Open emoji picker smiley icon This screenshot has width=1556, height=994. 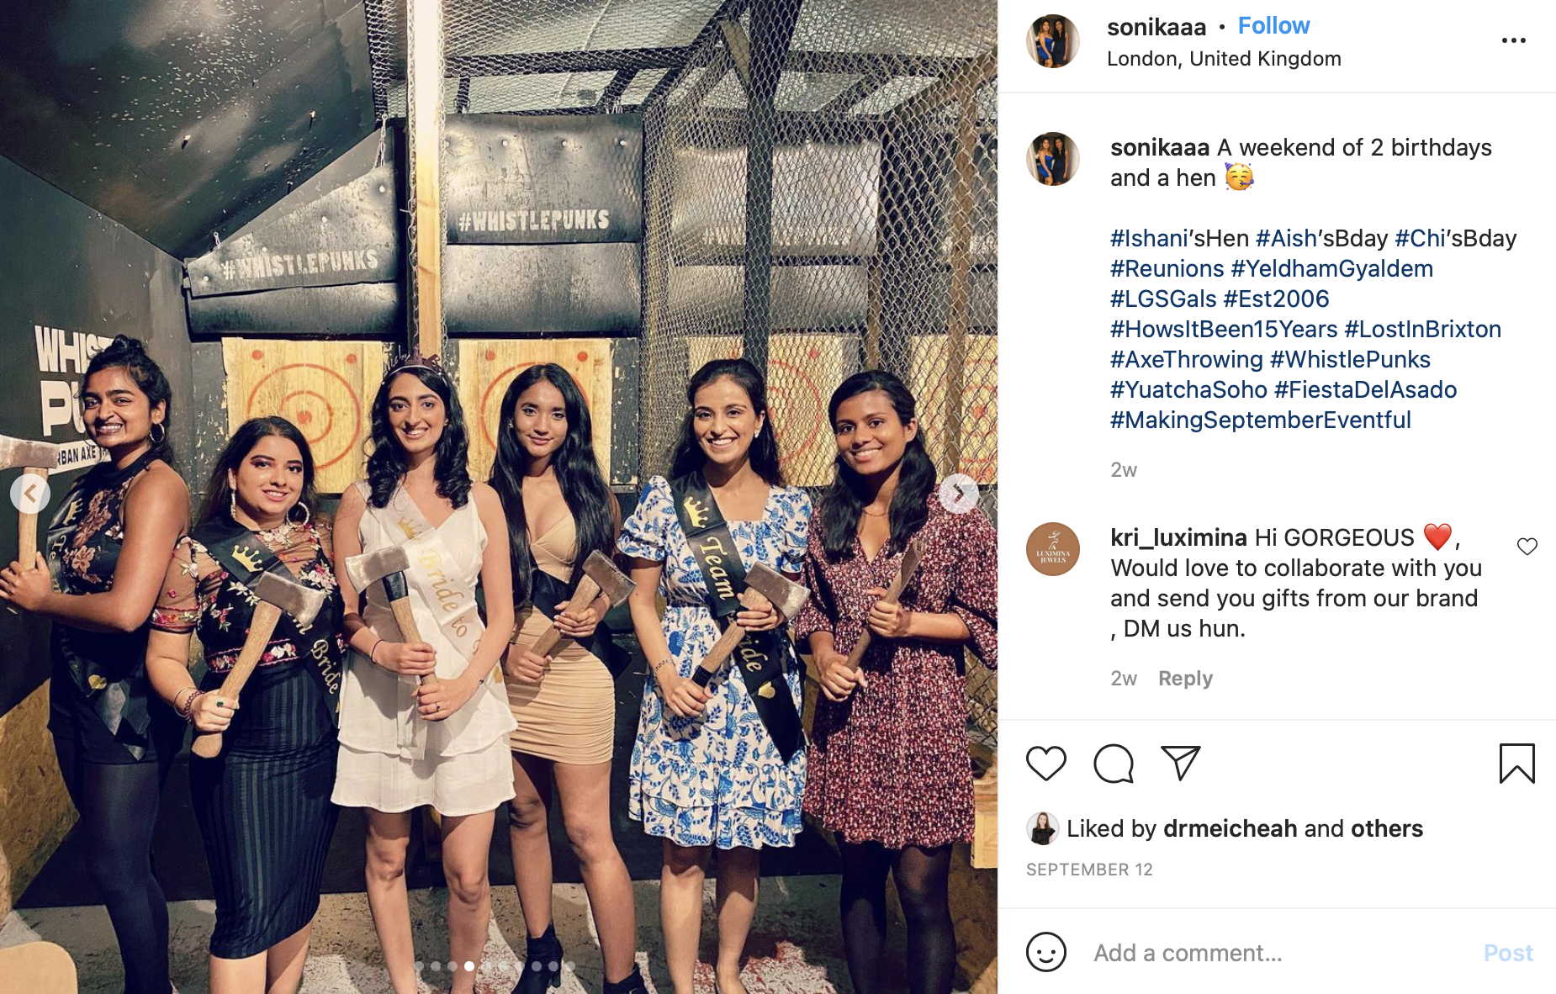coord(1045,952)
